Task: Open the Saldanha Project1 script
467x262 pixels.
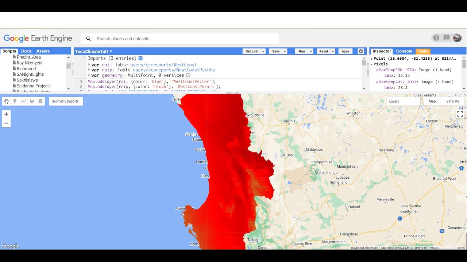Action: coord(34,86)
